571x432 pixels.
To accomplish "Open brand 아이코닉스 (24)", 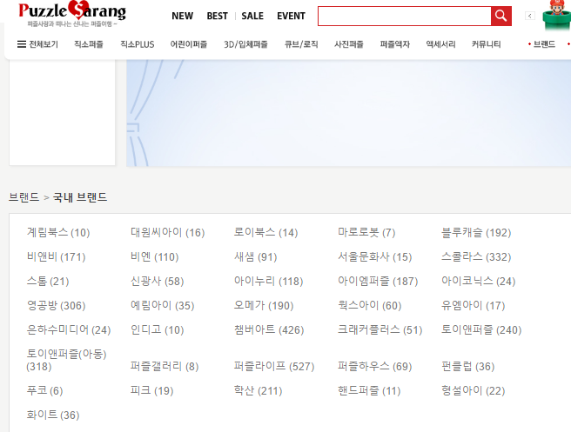I will tap(478, 281).
